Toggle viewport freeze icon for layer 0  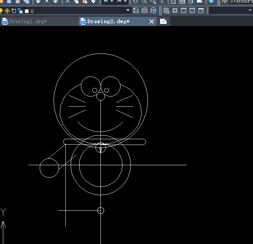pos(14,11)
